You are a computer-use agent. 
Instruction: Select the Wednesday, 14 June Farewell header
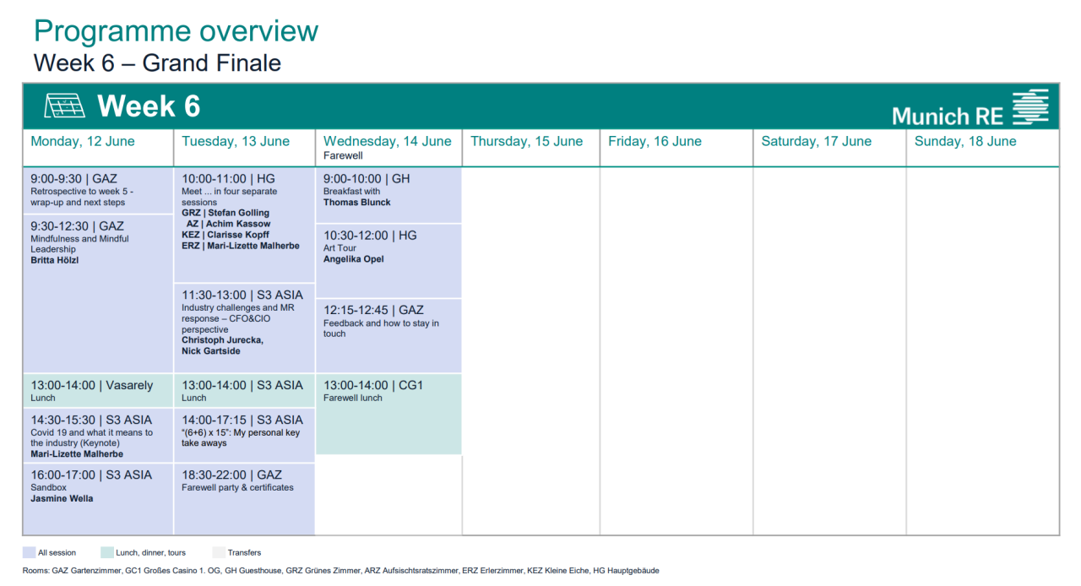pos(387,147)
